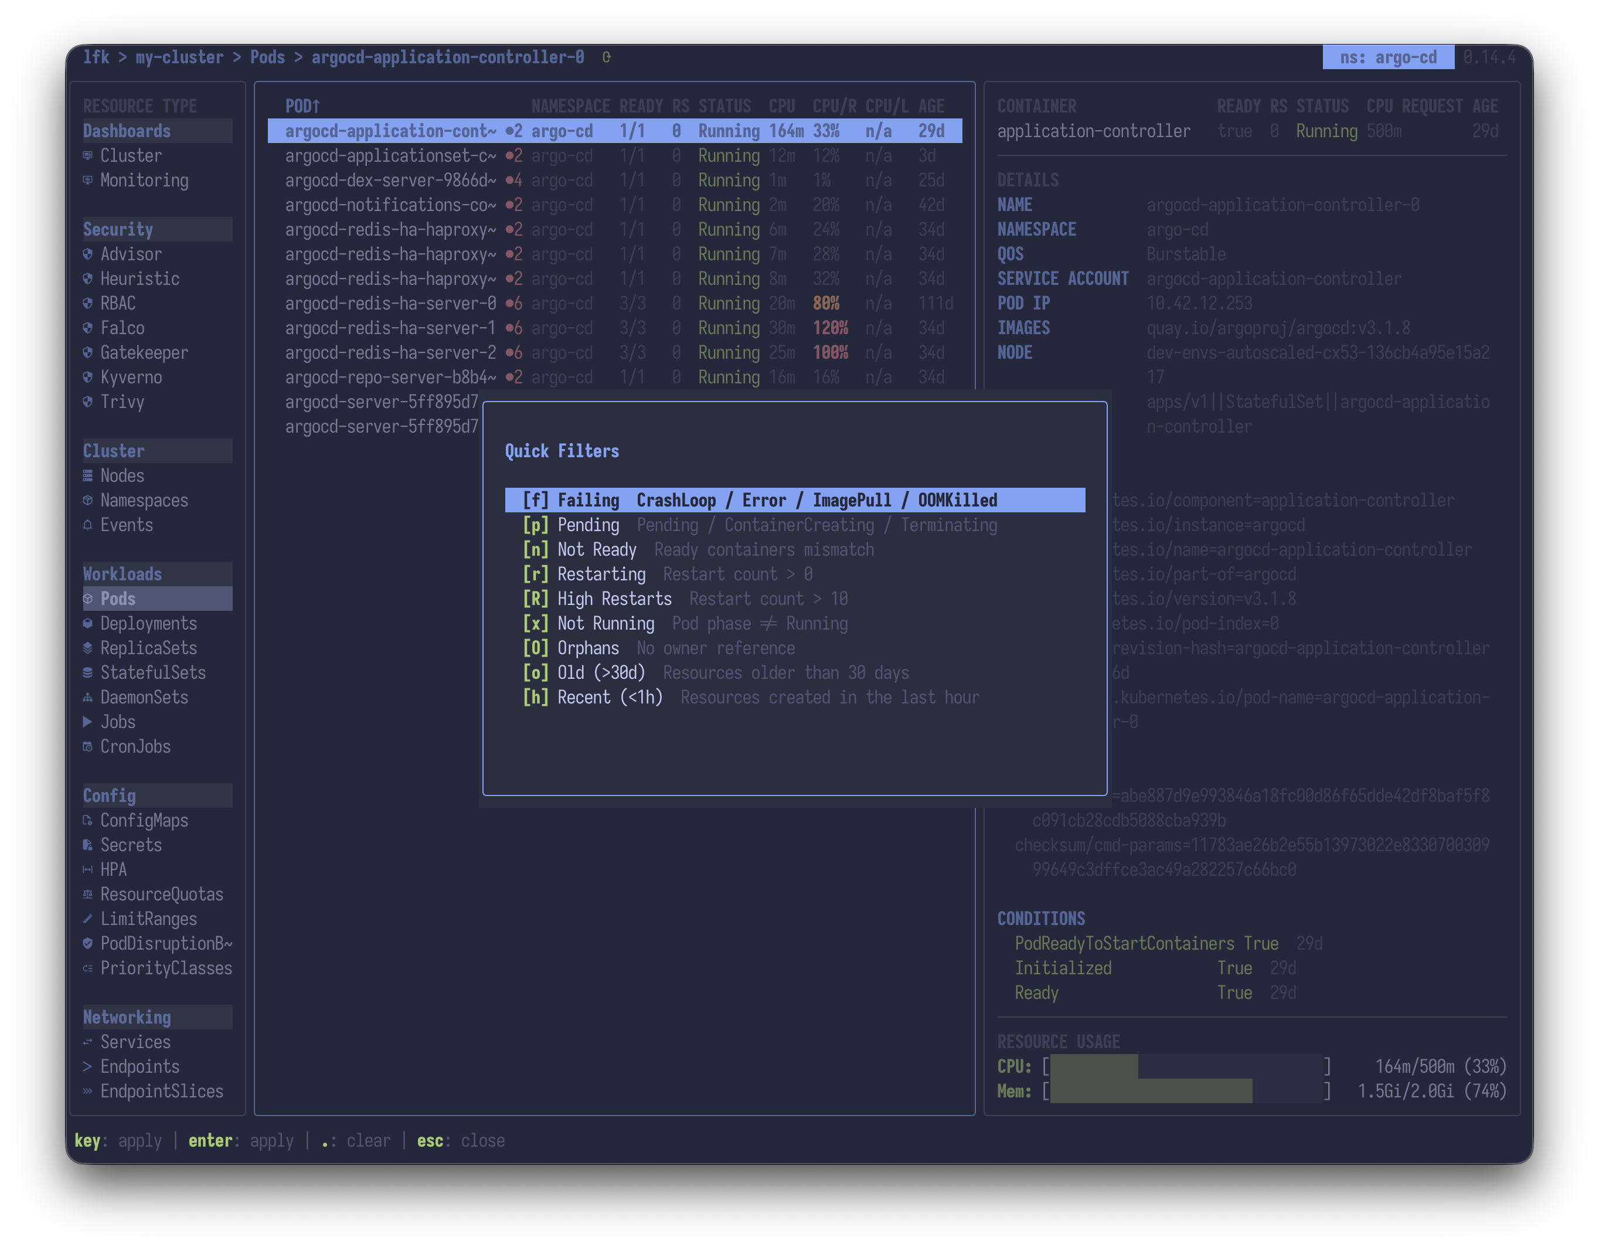
Task: Click the Workloads section header
Action: (158, 574)
